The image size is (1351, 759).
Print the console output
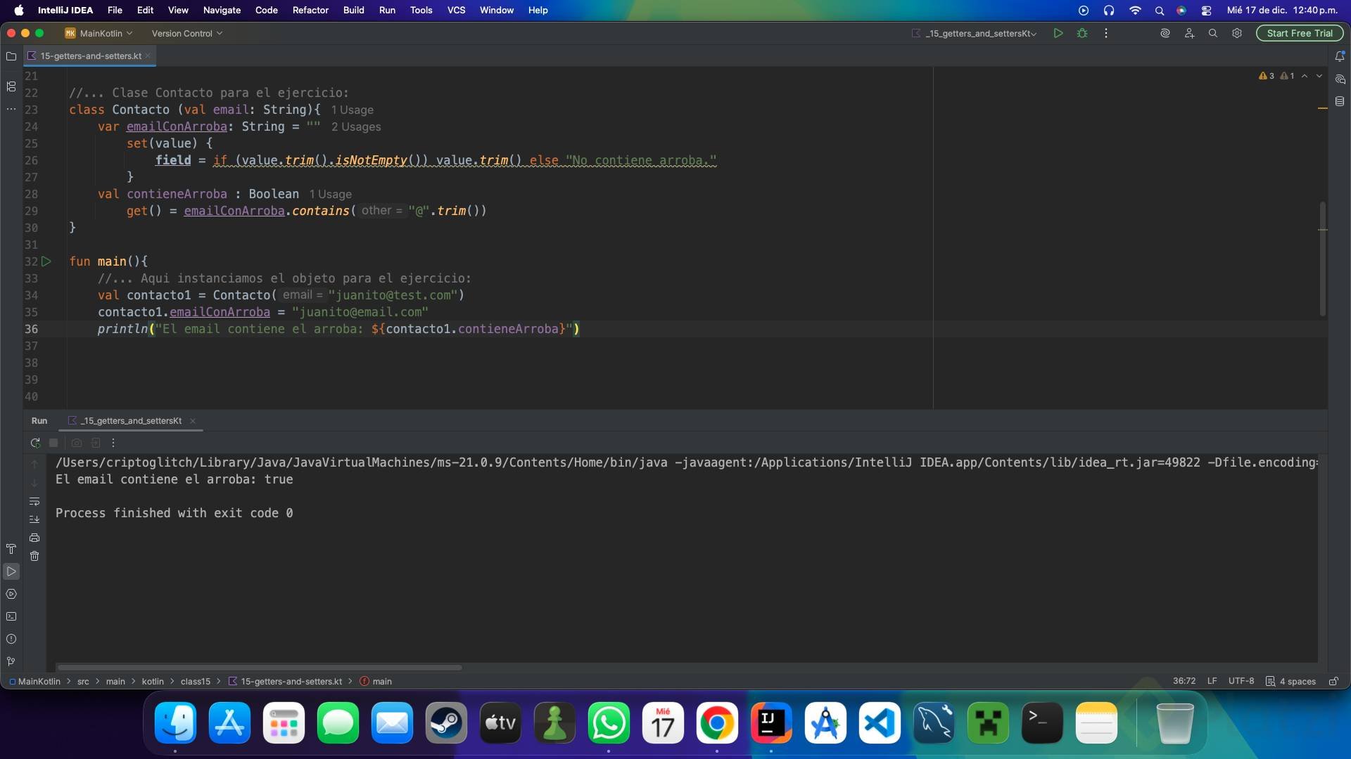click(34, 538)
